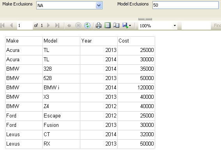Screen dimensions: 221x151
Task: Click the cost cell in RX row
Action: (136, 144)
